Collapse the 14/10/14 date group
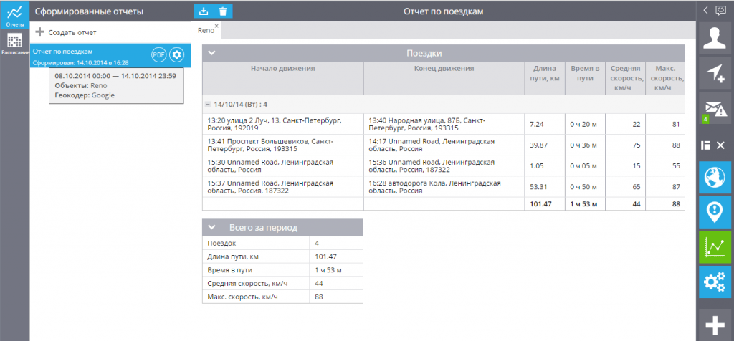 [207, 105]
